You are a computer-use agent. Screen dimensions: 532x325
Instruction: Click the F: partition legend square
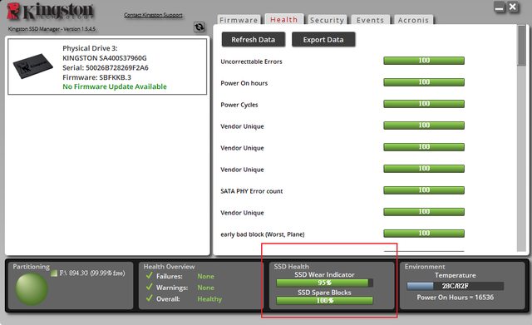coord(54,273)
